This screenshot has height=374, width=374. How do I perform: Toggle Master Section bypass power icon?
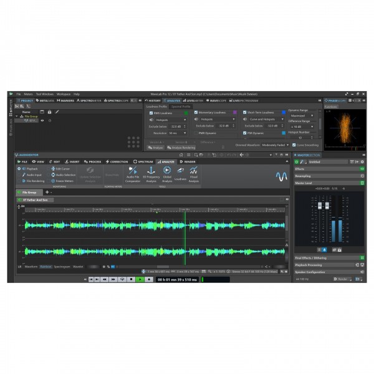pyautogui.click(x=297, y=161)
